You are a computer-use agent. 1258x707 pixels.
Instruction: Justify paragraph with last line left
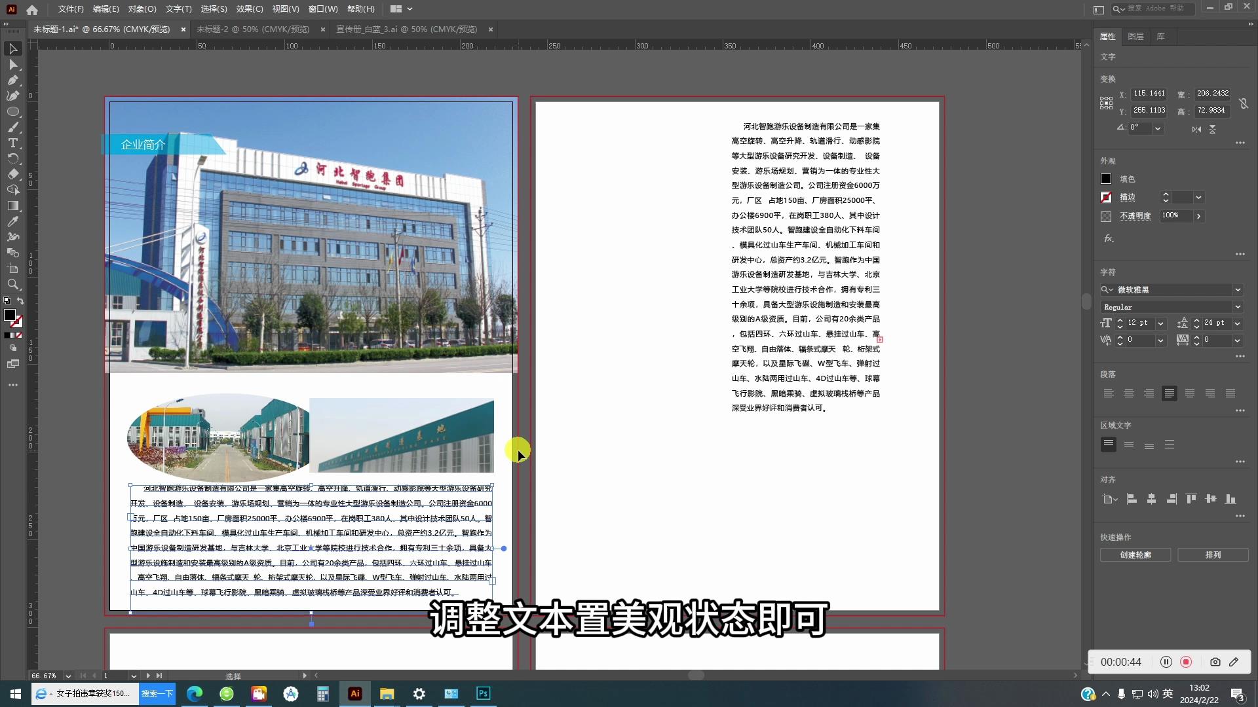click(1170, 393)
